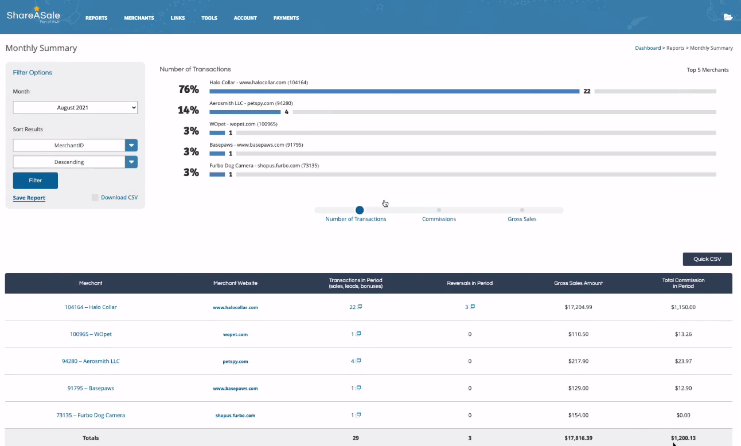The height and width of the screenshot is (446, 741).
Task: Click the Filter button
Action: (36, 180)
